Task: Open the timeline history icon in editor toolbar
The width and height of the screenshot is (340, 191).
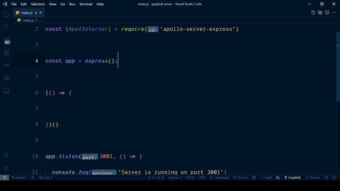Action: (313, 13)
